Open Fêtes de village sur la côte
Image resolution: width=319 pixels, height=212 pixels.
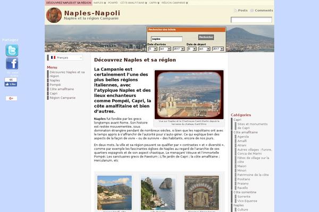253,160
